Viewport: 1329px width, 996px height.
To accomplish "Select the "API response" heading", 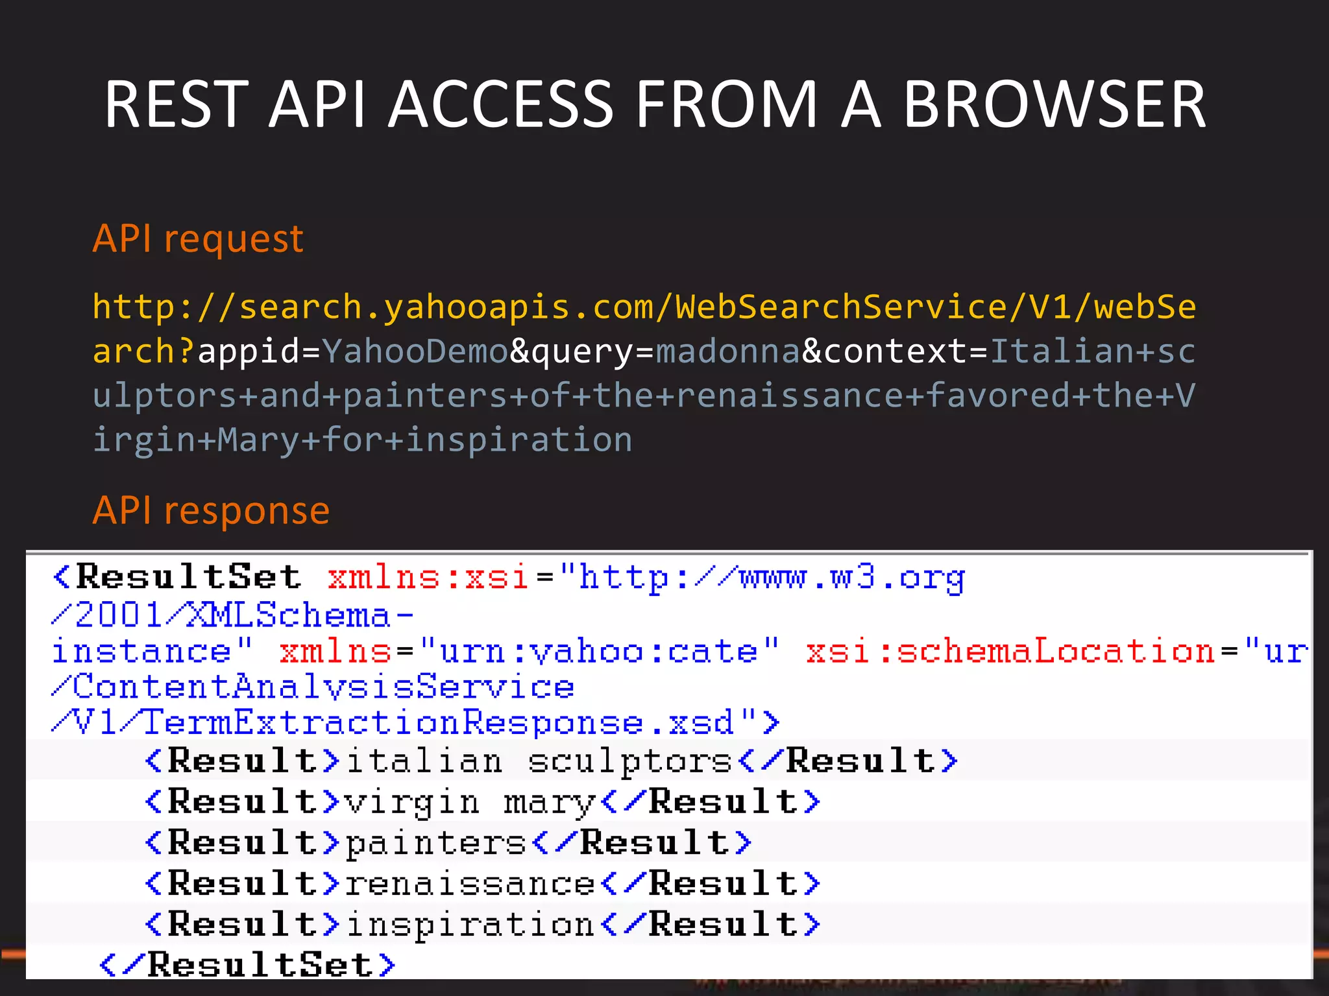I will click(212, 510).
